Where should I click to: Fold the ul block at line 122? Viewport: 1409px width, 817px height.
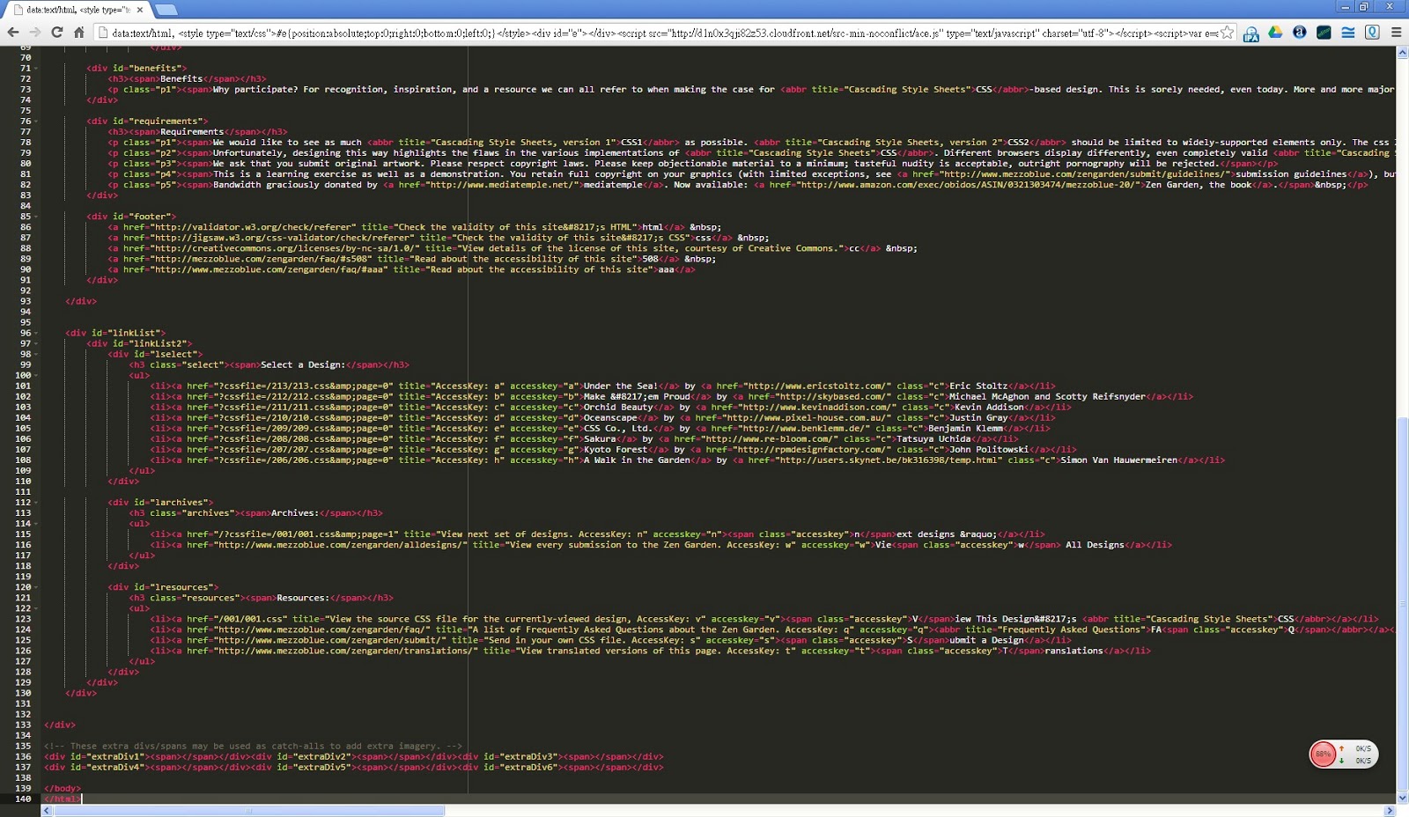(x=36, y=608)
